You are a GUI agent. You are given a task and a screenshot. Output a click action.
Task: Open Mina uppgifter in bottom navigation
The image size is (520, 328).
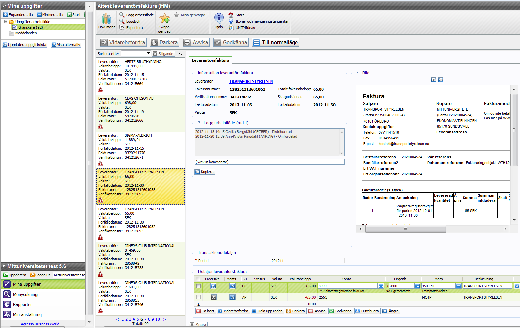pyautogui.click(x=43, y=284)
